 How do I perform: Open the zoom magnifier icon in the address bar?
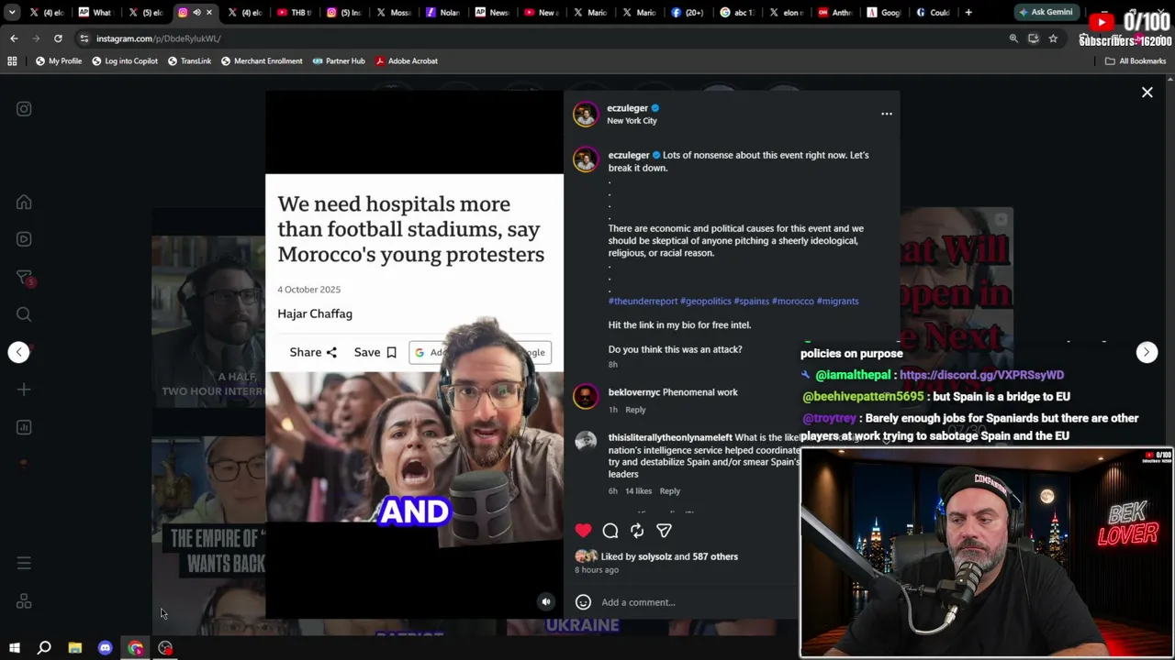(1013, 38)
